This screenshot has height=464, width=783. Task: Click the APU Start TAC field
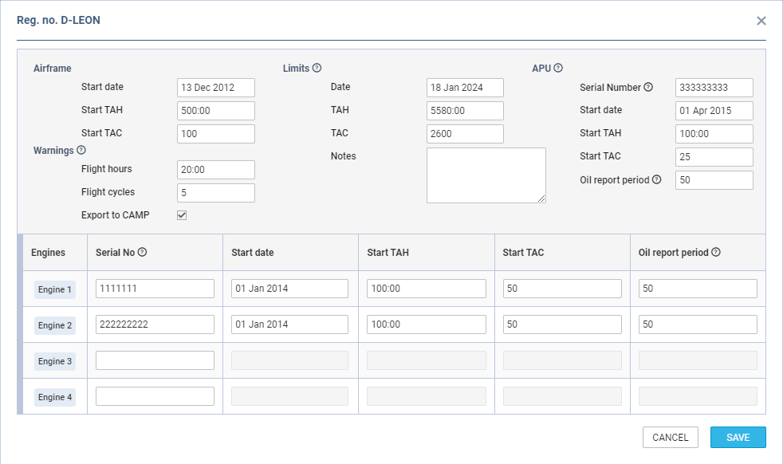(x=714, y=157)
